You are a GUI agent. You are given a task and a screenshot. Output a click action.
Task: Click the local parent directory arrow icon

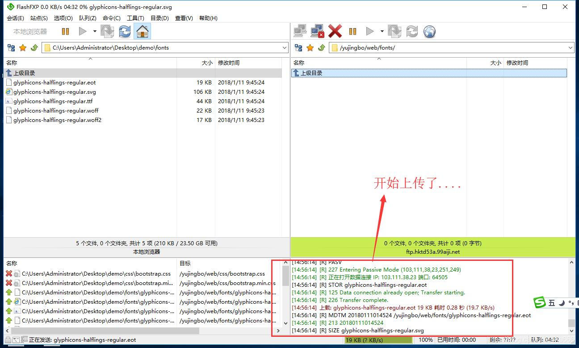pyautogui.click(x=34, y=47)
